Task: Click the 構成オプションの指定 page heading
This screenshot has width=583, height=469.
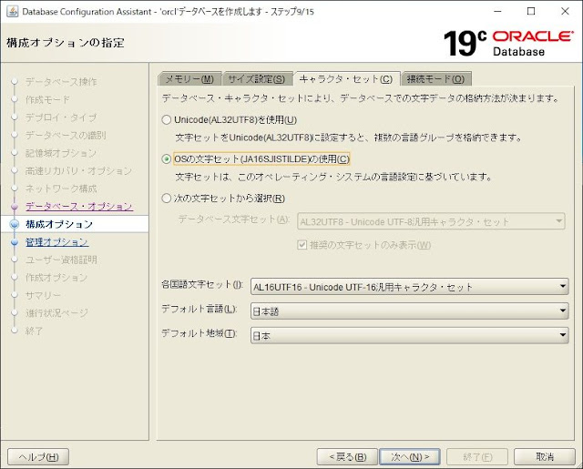Action: point(66,43)
